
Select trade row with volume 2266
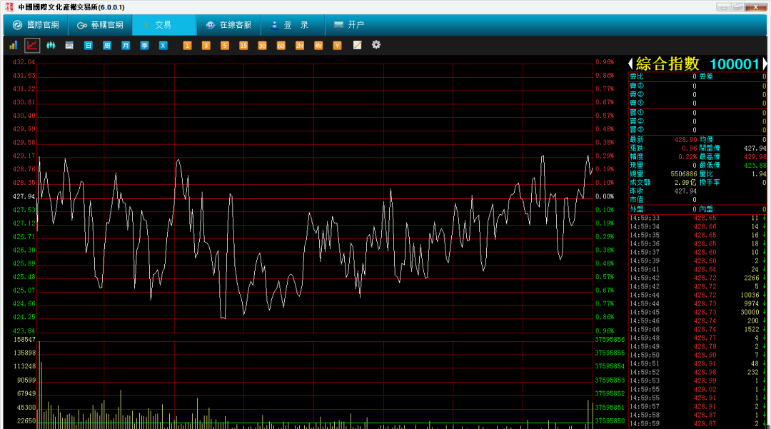click(697, 278)
